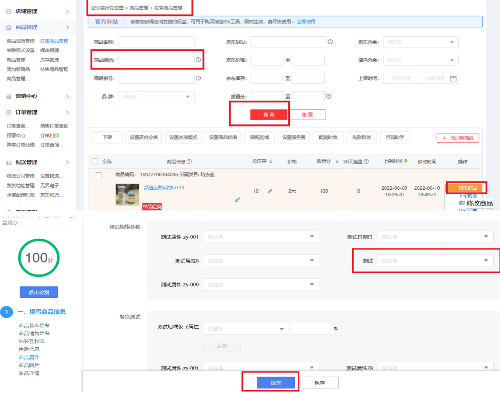Open the 店铺管理 section via its shop icon

8,11
